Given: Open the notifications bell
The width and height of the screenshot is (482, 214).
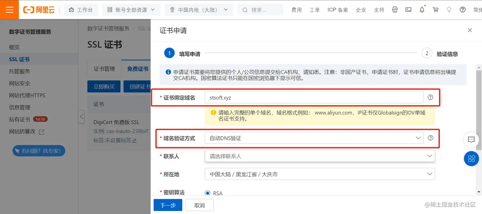Looking at the screenshot, I should (x=422, y=10).
